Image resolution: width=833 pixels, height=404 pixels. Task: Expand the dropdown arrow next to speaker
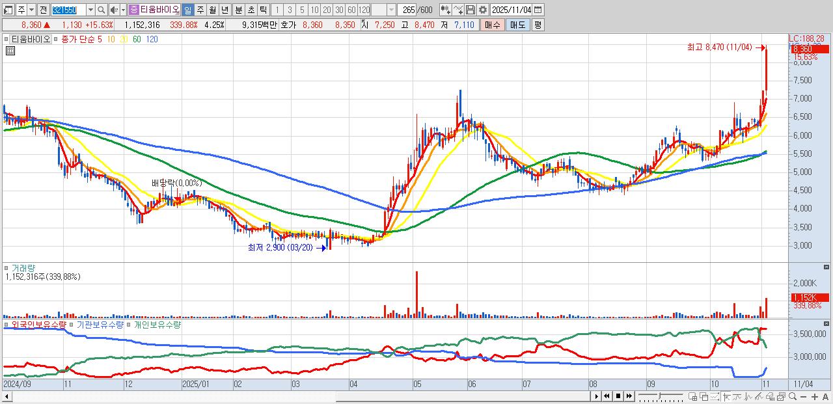point(123,10)
